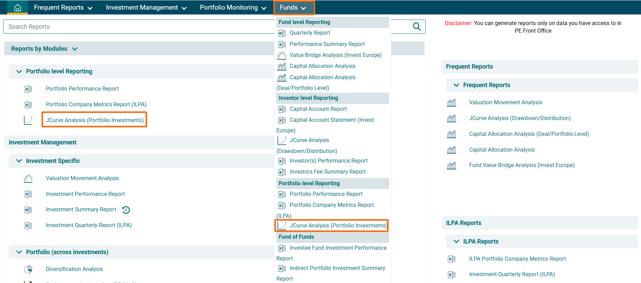
Task: Click the Value Bridge Analysis chart icon
Action: [x=282, y=55]
